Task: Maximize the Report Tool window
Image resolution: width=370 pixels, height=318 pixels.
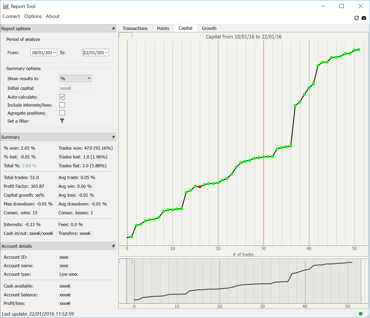Action: [341, 6]
